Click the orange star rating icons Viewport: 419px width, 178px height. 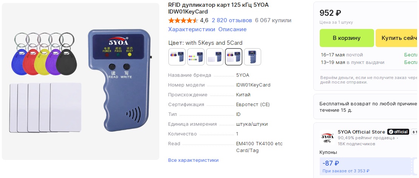pyautogui.click(x=183, y=20)
